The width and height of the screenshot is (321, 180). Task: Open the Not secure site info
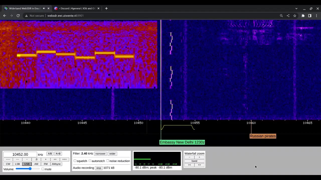click(34, 15)
